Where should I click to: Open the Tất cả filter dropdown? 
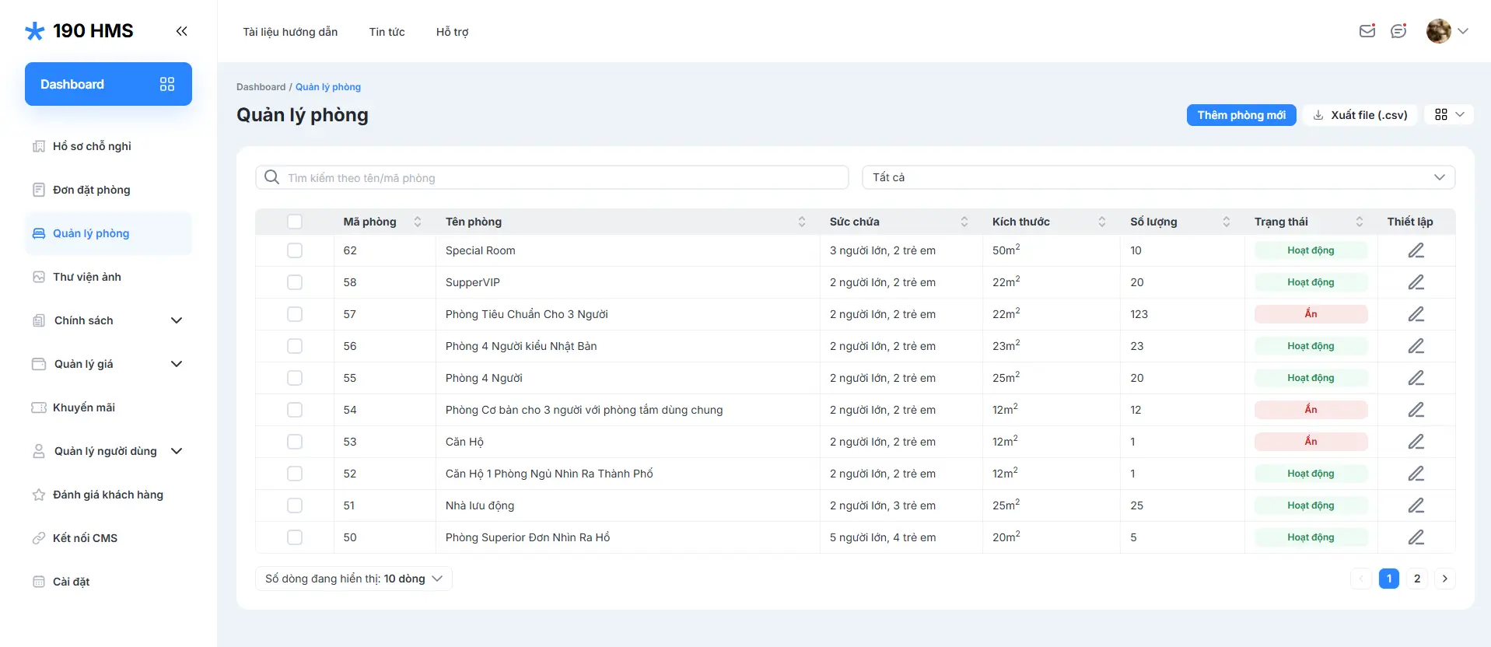pos(1157,177)
